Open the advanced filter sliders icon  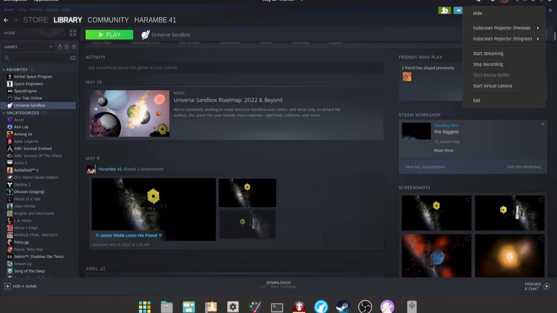[73, 58]
